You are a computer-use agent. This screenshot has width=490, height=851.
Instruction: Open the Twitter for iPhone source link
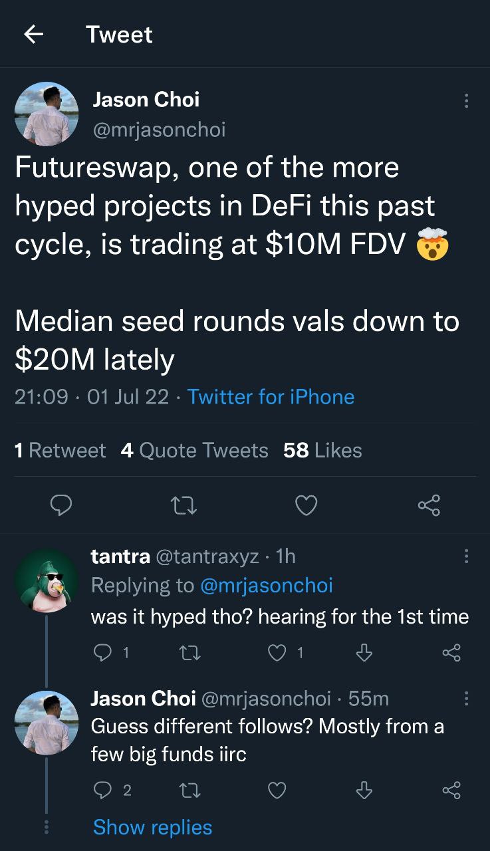click(x=271, y=397)
